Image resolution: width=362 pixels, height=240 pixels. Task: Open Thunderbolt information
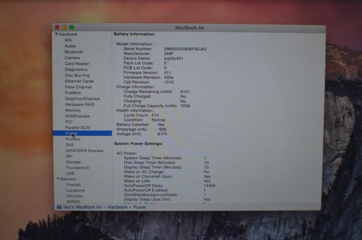tap(77, 168)
